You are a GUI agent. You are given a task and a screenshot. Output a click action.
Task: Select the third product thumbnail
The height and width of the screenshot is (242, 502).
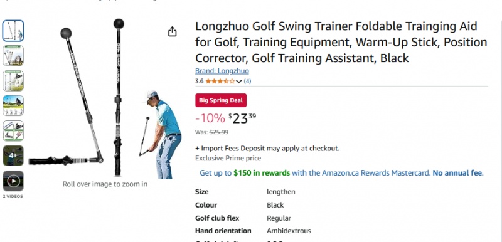tap(13, 80)
